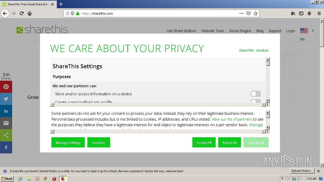Click the green ShareThis share icon
The width and height of the screenshot is (324, 182).
6,135
